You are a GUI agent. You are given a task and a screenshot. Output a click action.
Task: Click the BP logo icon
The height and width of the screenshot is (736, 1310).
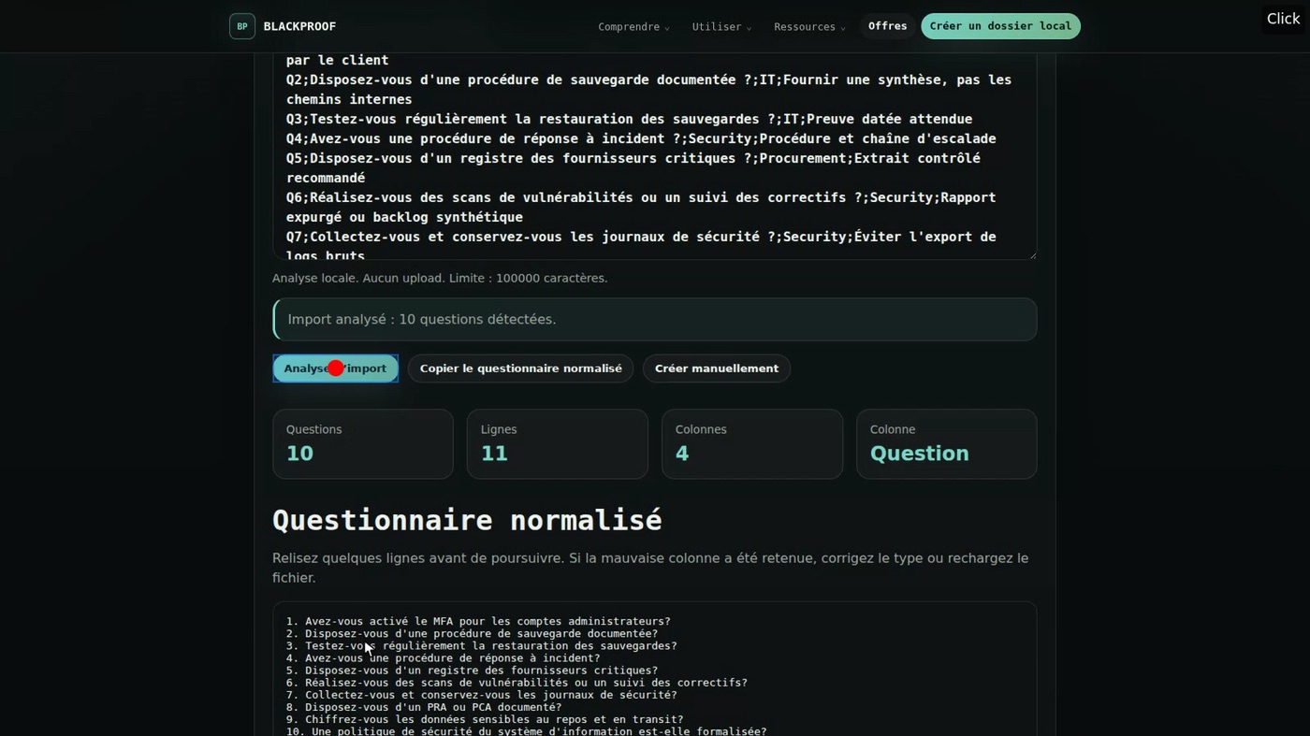click(x=242, y=26)
